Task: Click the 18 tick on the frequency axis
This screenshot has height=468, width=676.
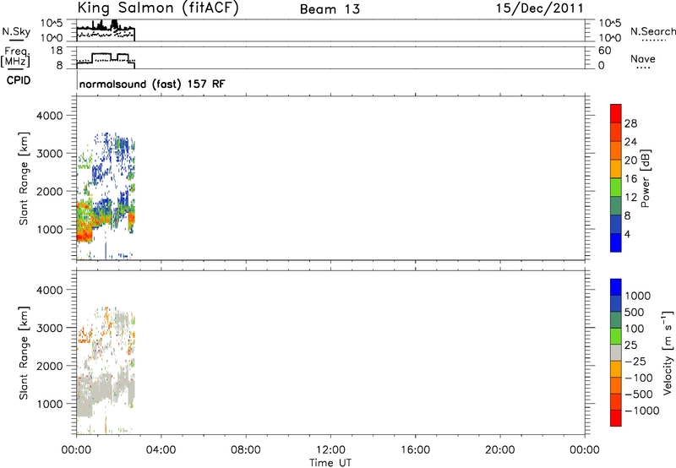Action: pos(57,51)
